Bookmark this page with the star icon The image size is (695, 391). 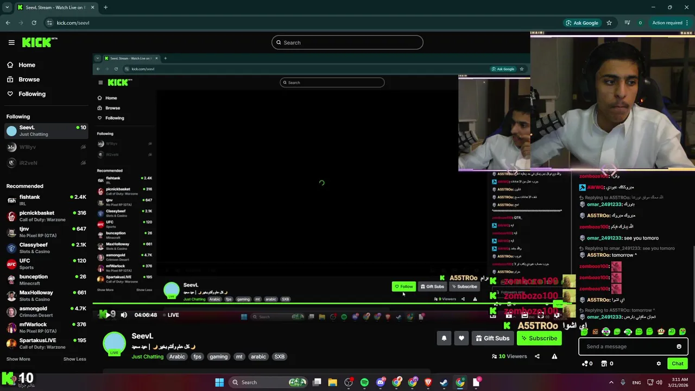pyautogui.click(x=609, y=23)
